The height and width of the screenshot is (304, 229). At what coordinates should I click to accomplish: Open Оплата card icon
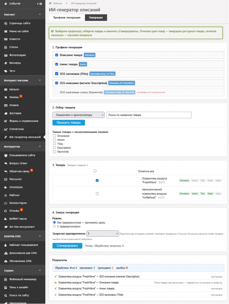point(6,105)
